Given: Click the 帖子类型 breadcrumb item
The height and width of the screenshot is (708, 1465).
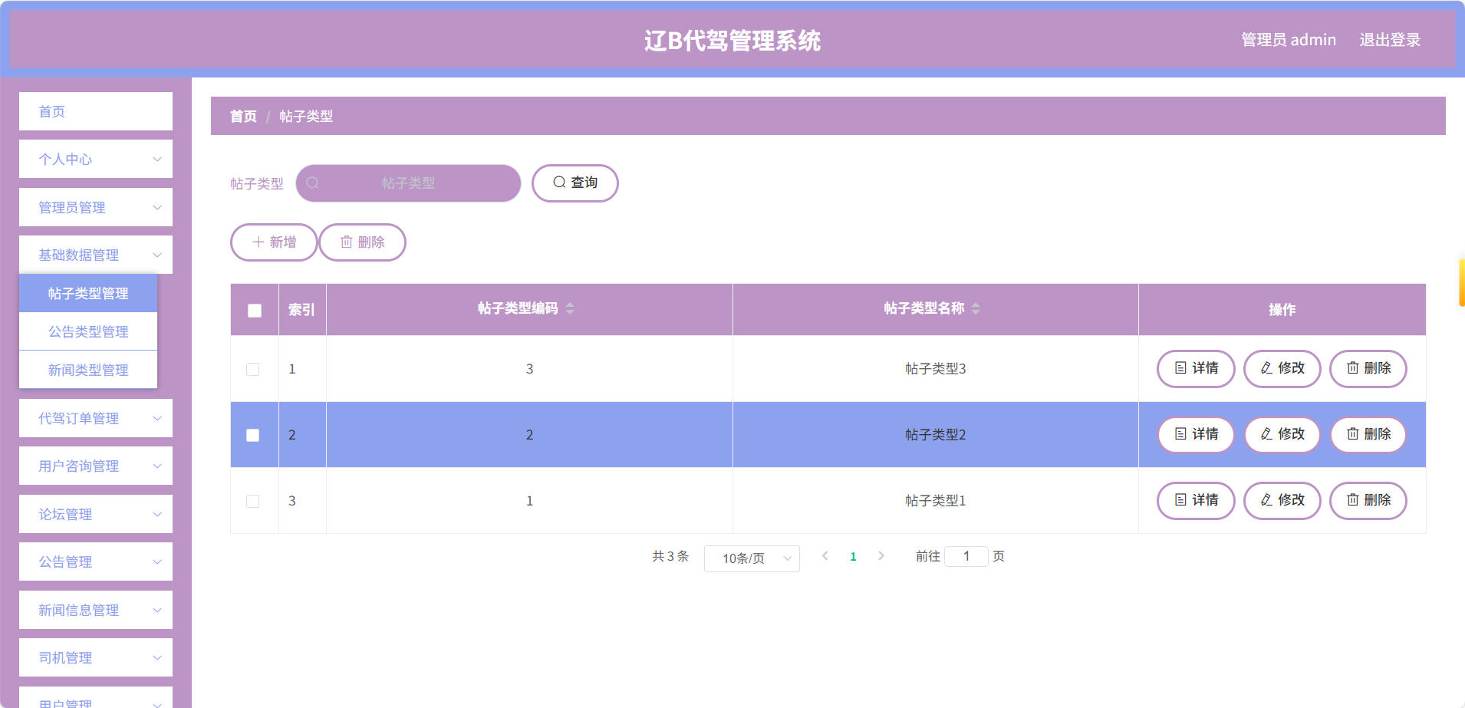Looking at the screenshot, I should (x=306, y=117).
